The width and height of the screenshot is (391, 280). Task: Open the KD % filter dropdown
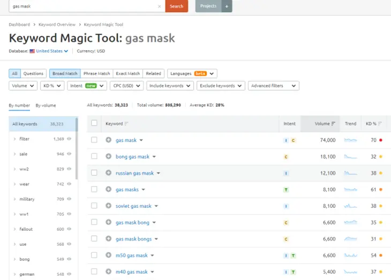pyautogui.click(x=52, y=86)
